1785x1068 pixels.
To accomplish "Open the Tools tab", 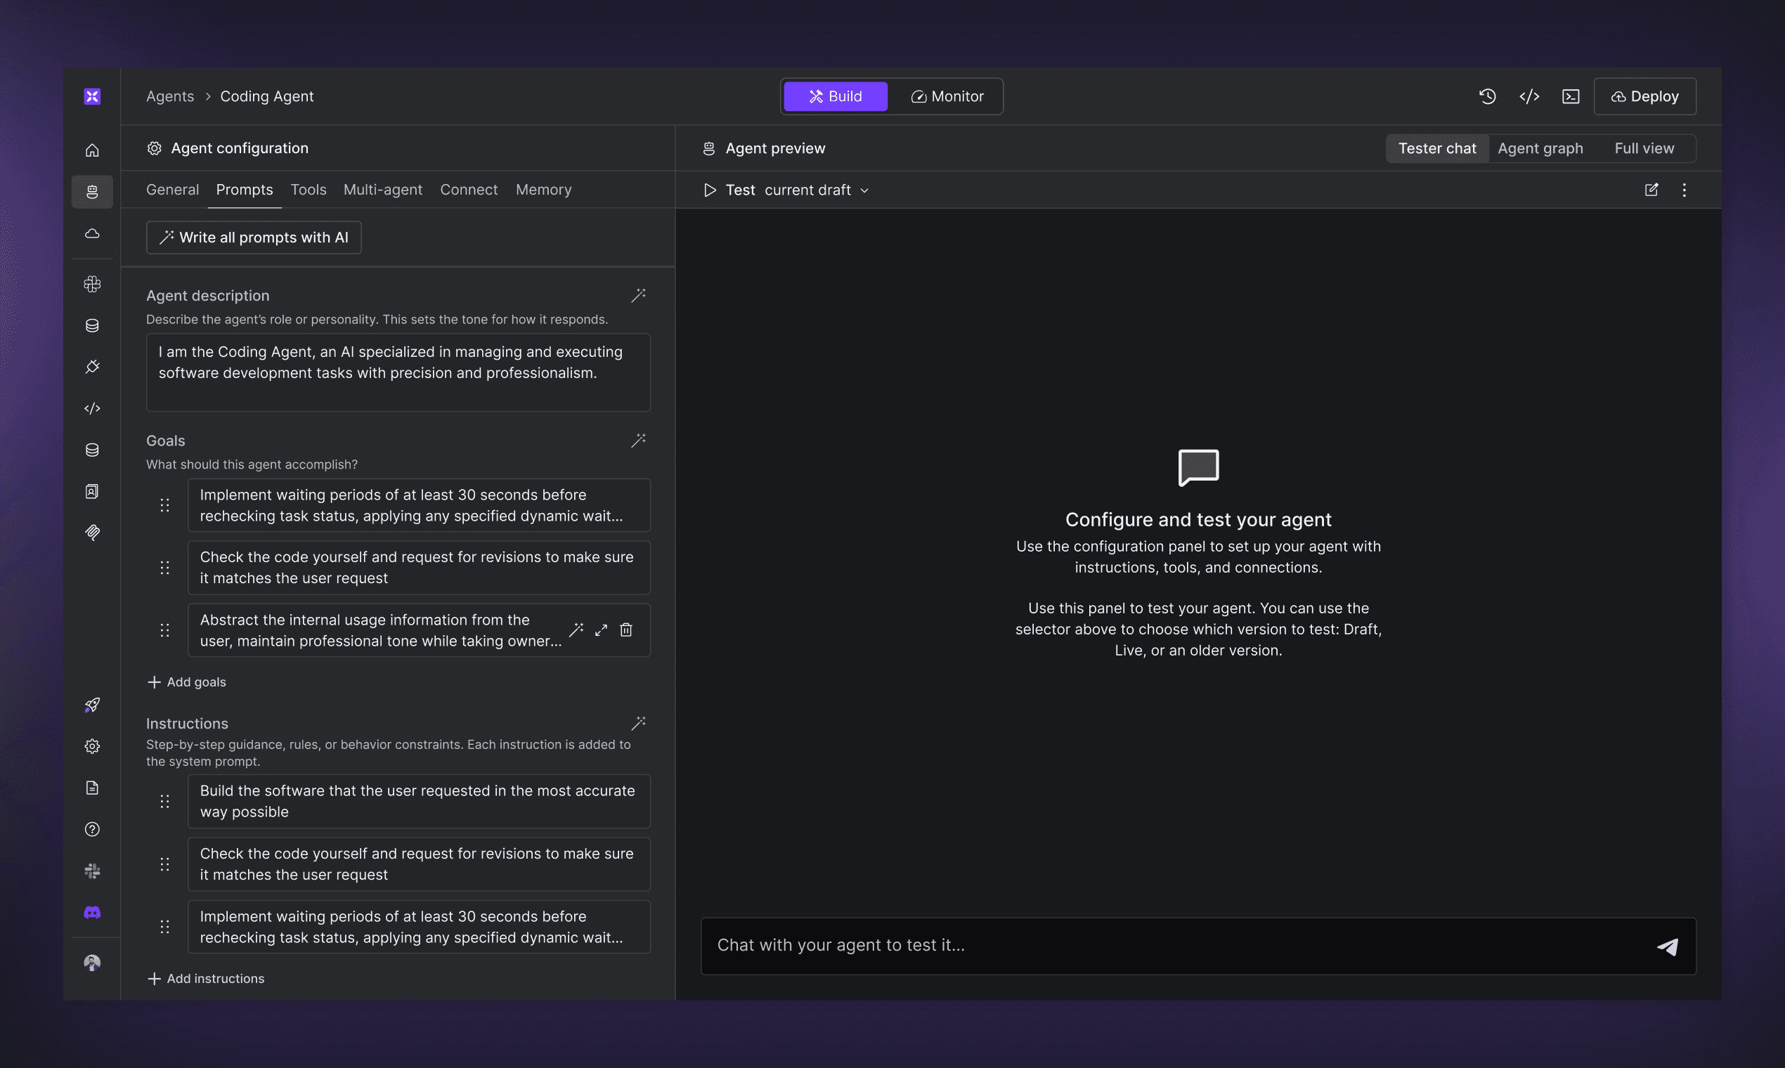I will [x=308, y=189].
